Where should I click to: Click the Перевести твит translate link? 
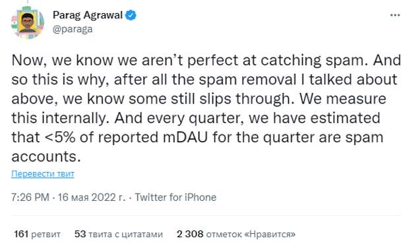coord(43,174)
